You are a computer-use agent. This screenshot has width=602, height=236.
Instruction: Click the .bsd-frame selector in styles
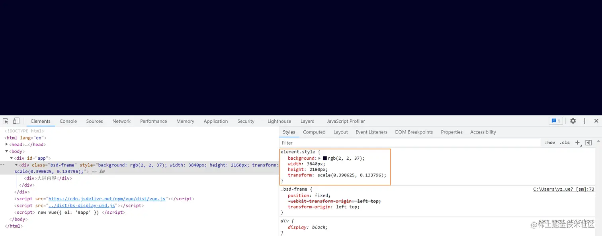[x=294, y=189]
